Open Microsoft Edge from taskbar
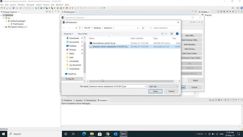Image resolution: width=243 pixels, height=137 pixels. tap(84, 134)
